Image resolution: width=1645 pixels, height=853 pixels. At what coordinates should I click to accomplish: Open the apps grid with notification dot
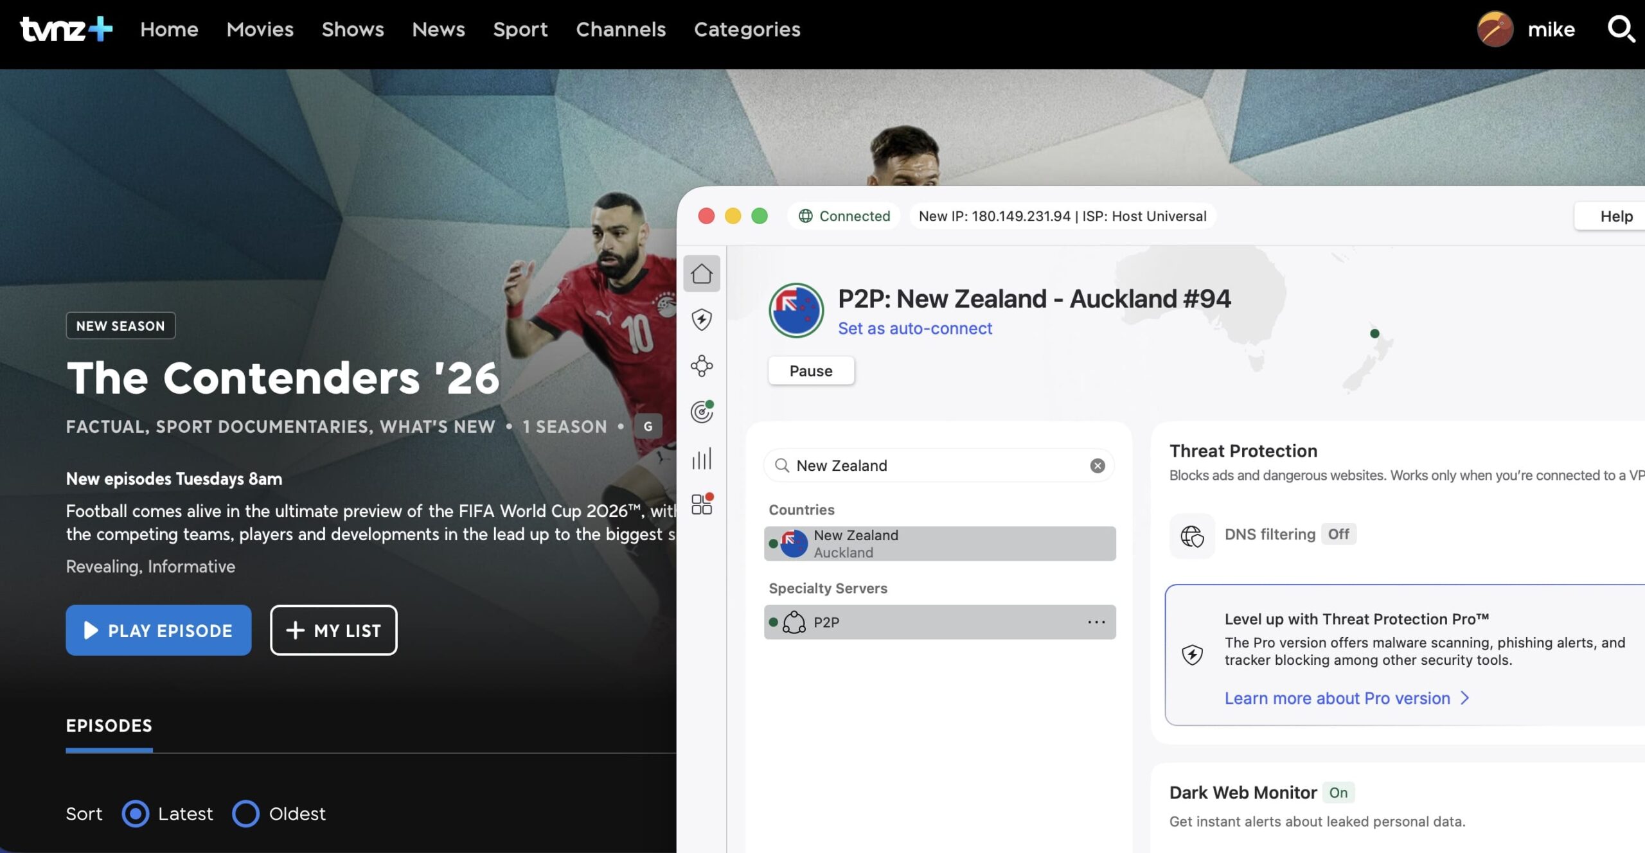click(702, 505)
